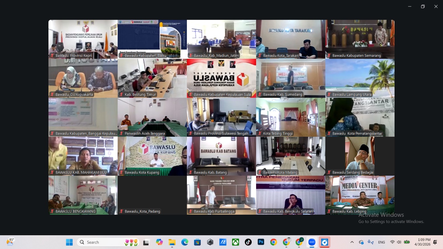
Task: Switch the ENG input language indicator
Action: pos(382,242)
